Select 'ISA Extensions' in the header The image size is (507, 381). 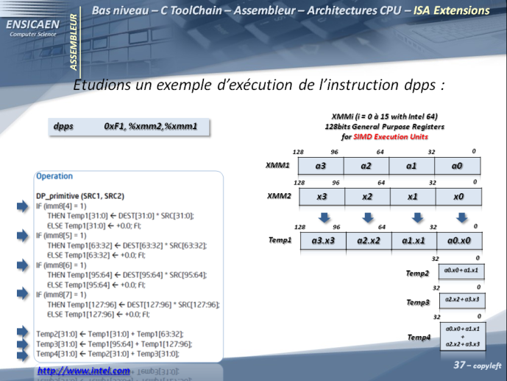[452, 10]
